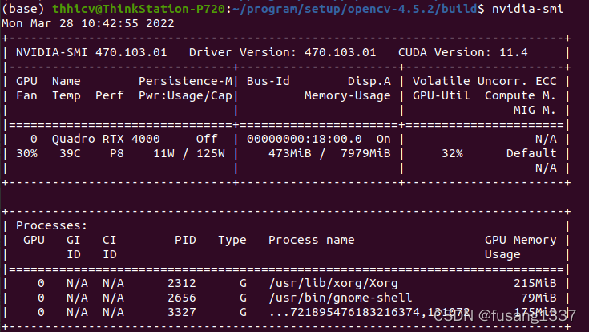Click process name '/usr/bin/gnome-shell'

tap(341, 298)
